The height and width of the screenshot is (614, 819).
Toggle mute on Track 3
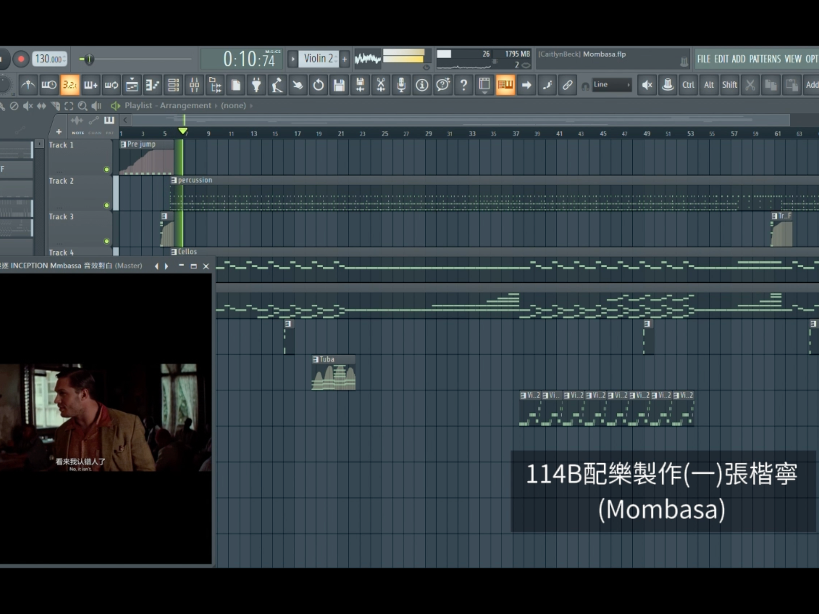point(107,241)
